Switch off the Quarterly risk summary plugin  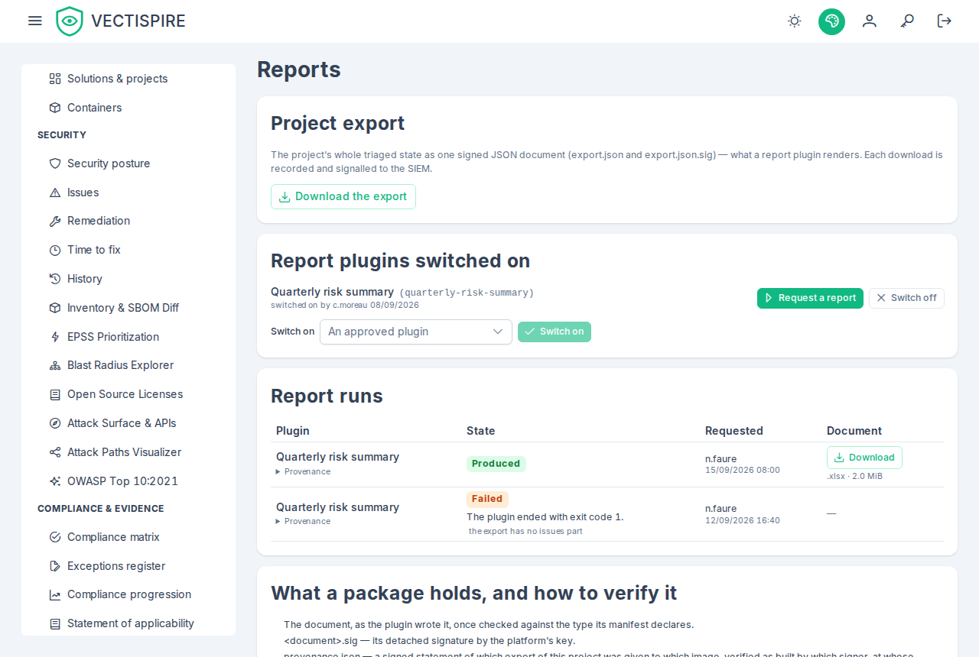coord(906,298)
